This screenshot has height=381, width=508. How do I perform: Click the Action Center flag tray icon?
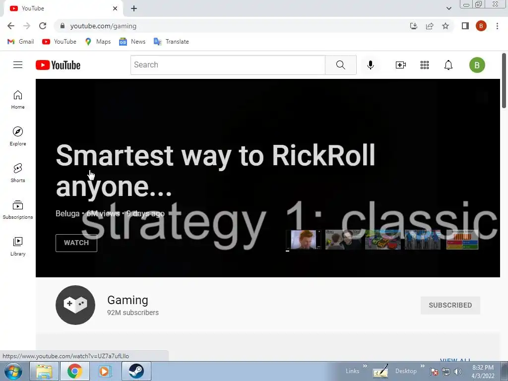[434, 372]
